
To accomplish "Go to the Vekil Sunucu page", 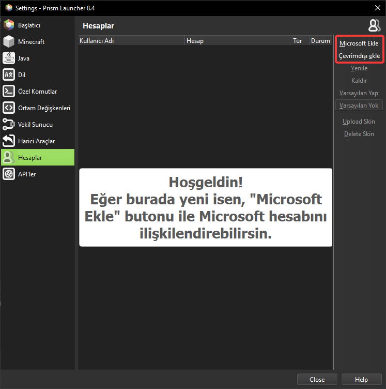I will pos(35,125).
